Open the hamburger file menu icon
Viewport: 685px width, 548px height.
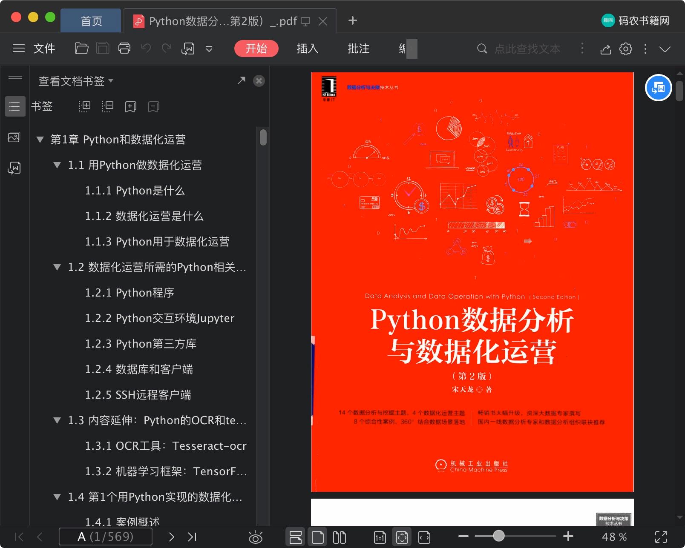click(x=19, y=49)
